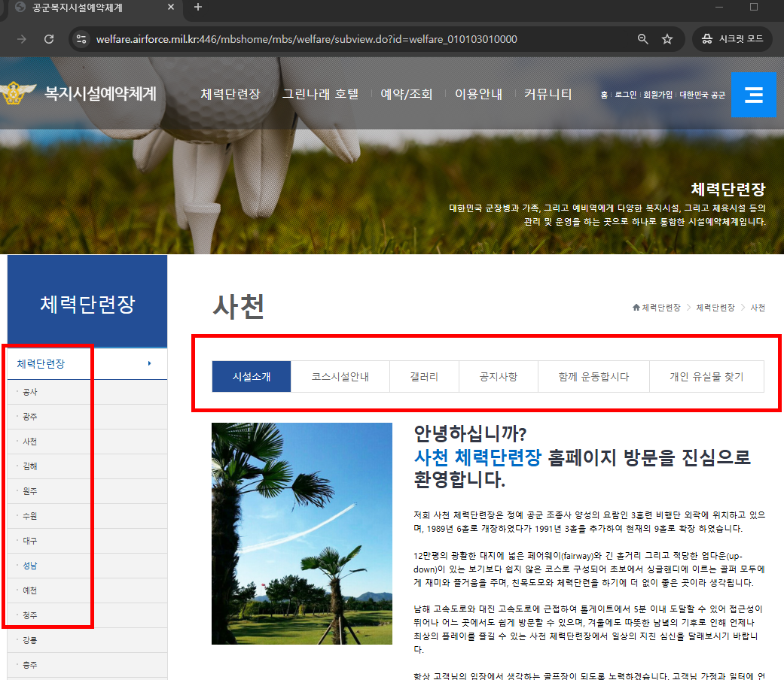Click the page zoom magnifier icon
Viewport: 784px width, 680px height.
642,38
